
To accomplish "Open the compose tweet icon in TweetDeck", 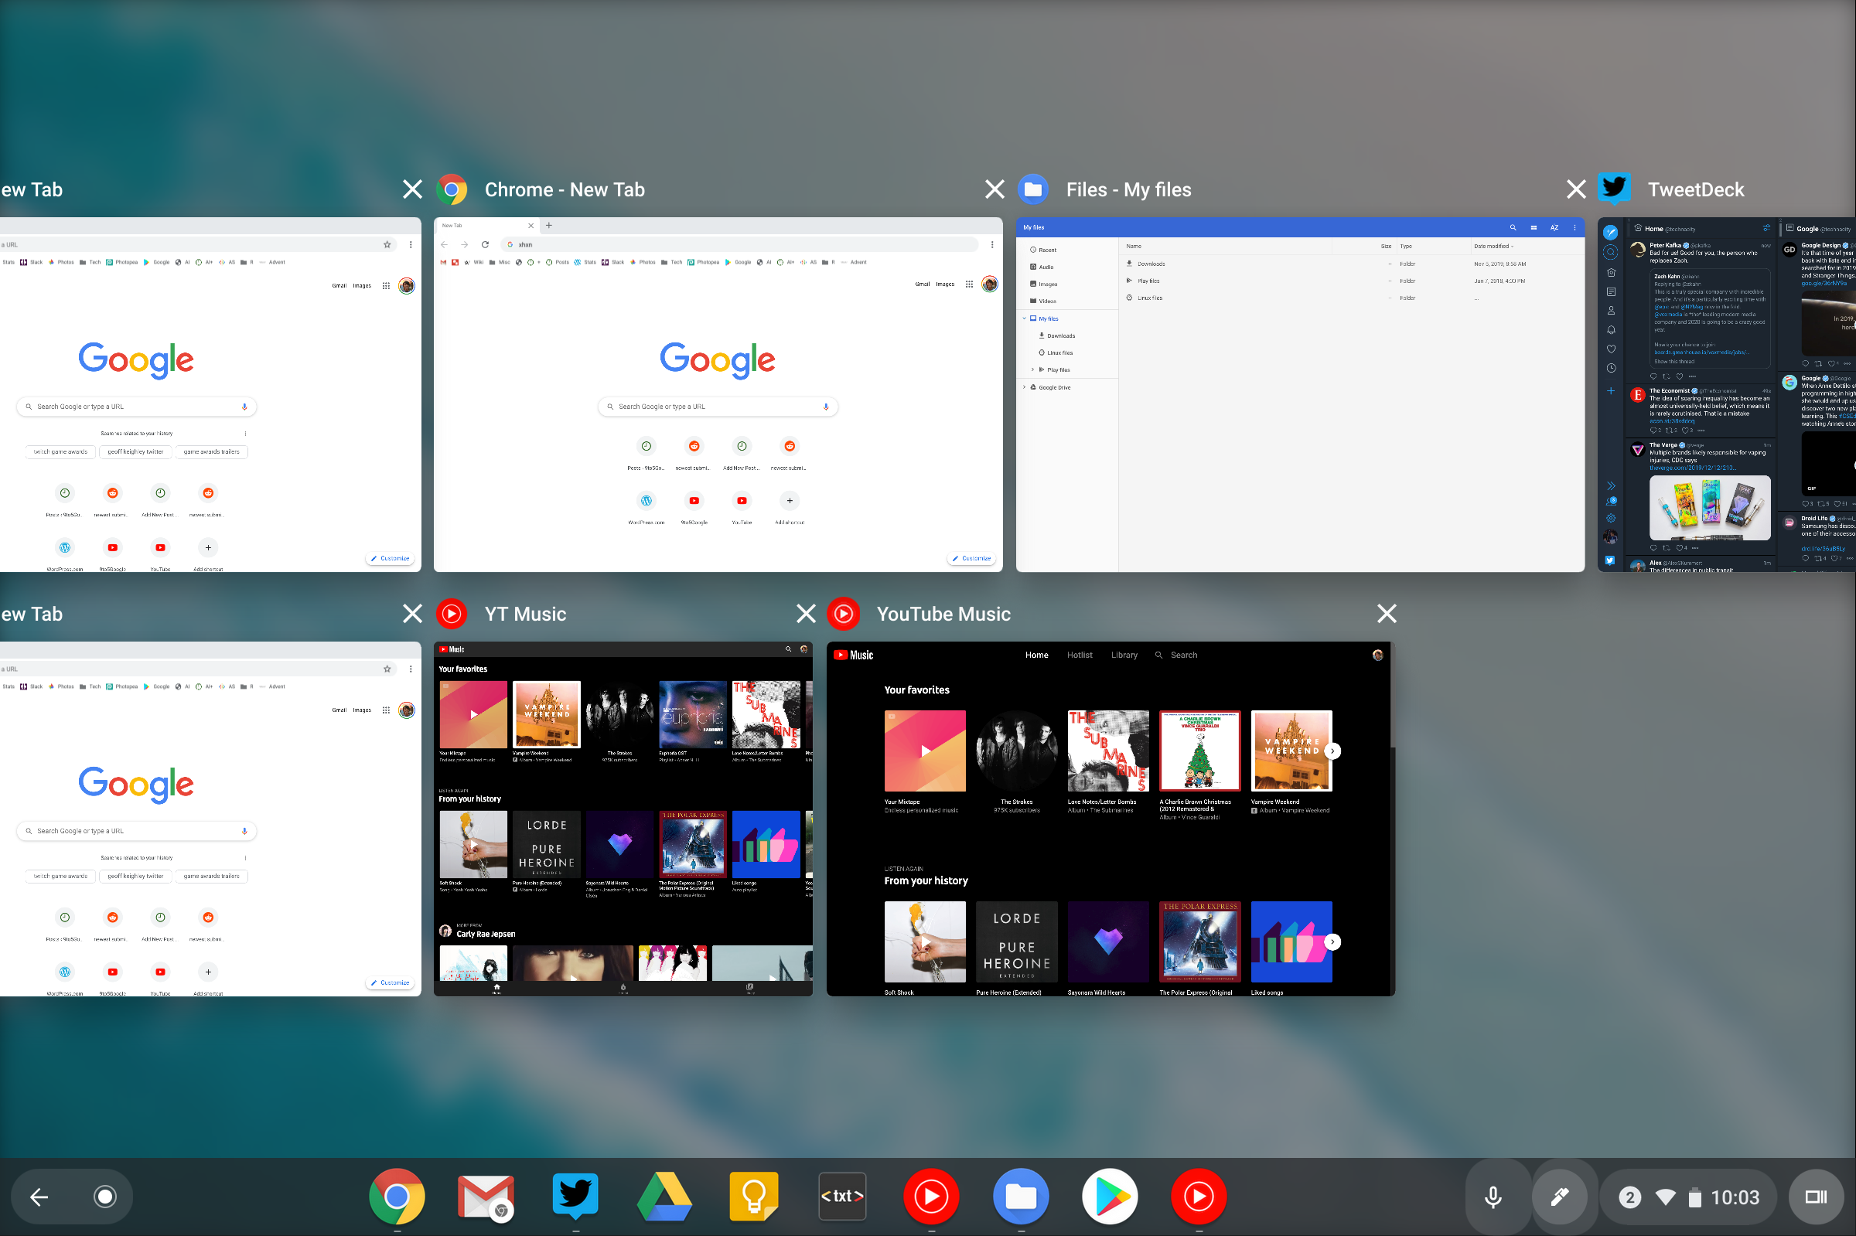I will pos(1611,234).
